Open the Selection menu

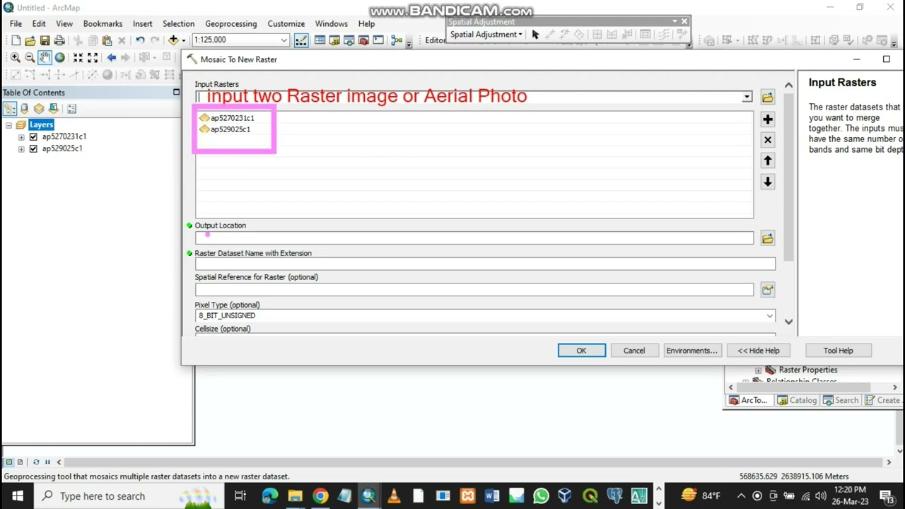click(178, 23)
